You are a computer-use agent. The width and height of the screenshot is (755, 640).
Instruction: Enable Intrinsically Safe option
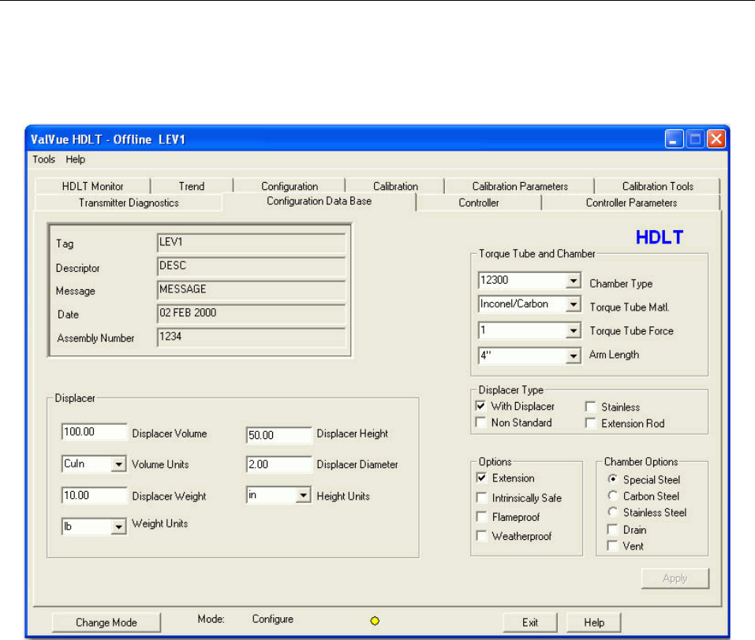click(x=481, y=497)
